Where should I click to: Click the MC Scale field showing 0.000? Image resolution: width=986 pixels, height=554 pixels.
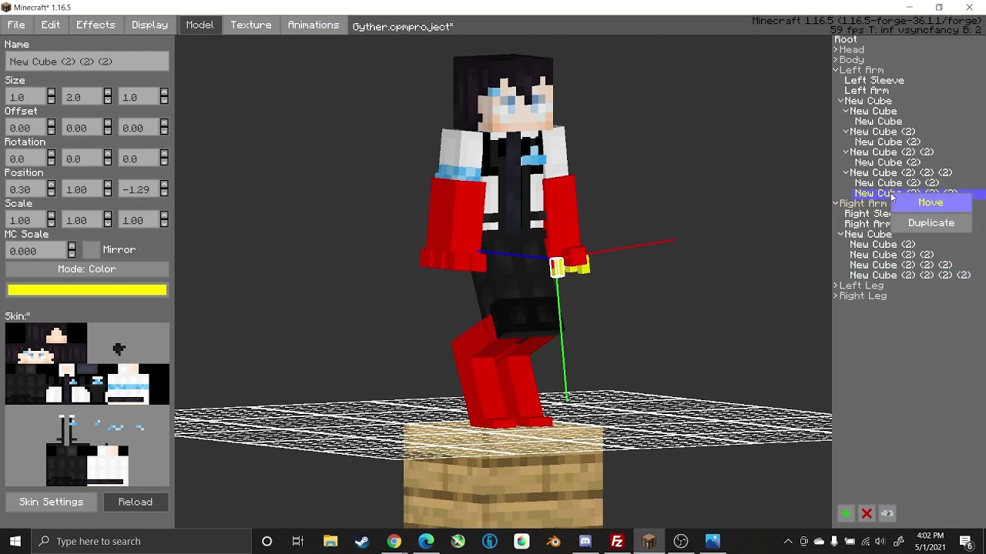(x=35, y=251)
